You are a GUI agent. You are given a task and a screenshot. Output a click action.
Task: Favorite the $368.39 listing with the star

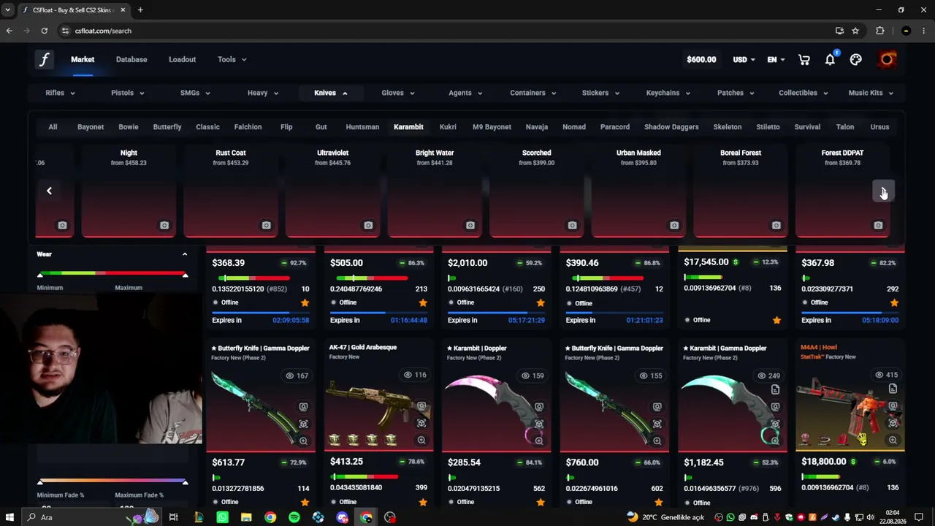305,302
